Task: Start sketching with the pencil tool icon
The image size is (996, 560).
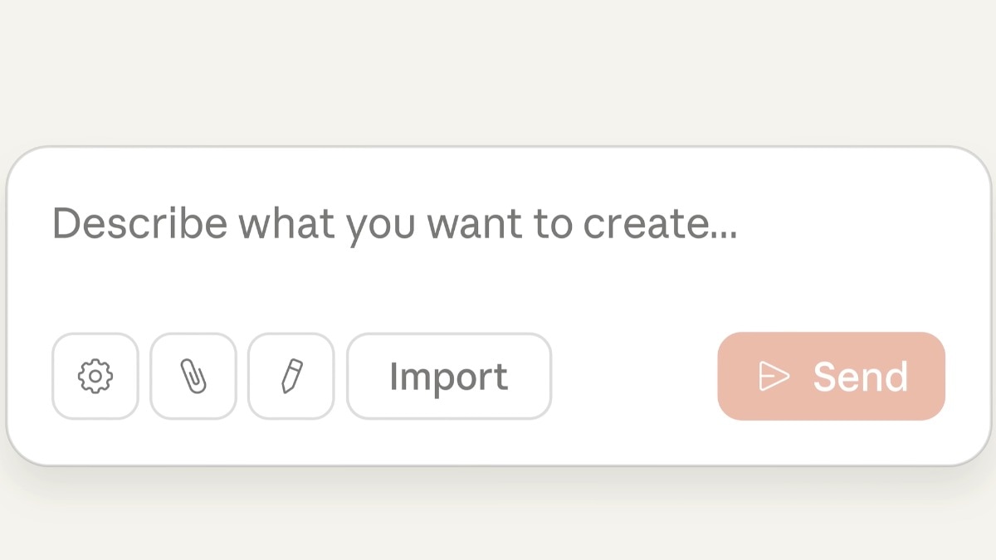Action: 290,375
